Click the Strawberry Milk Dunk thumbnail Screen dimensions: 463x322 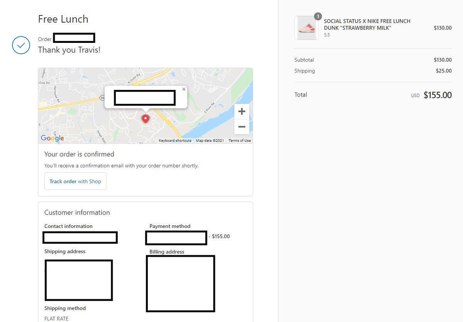point(306,28)
